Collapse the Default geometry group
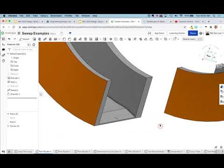This screenshot has width=224, height=168. point(8,54)
